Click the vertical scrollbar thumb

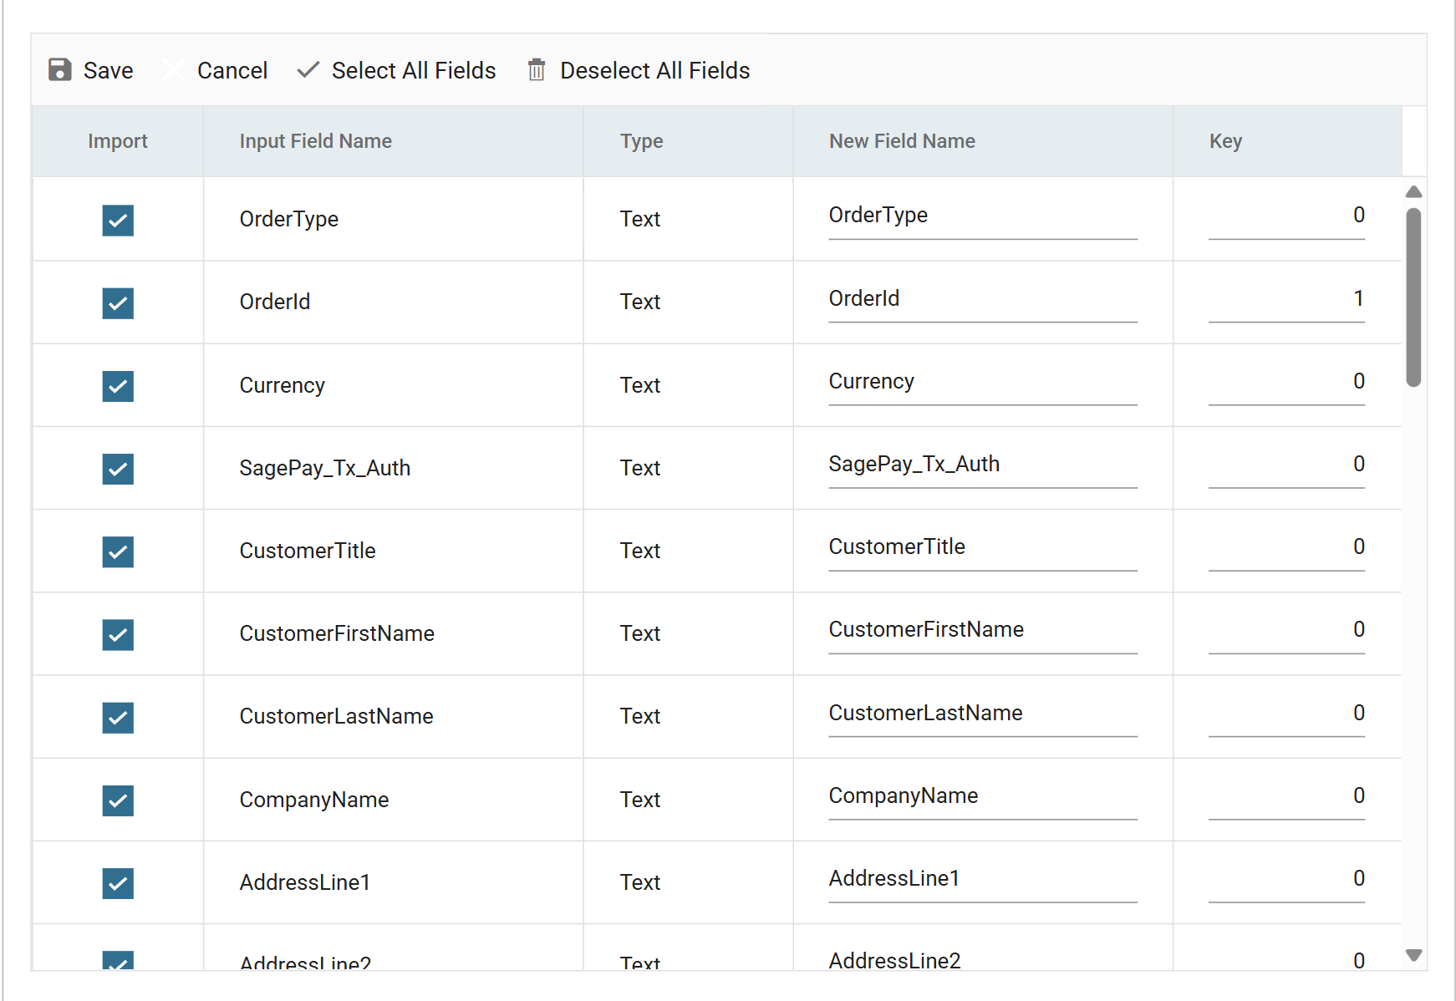click(x=1413, y=297)
